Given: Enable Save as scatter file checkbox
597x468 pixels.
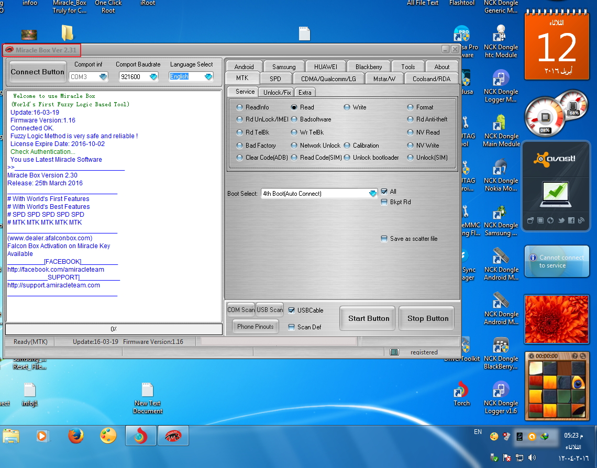Looking at the screenshot, I should (384, 239).
